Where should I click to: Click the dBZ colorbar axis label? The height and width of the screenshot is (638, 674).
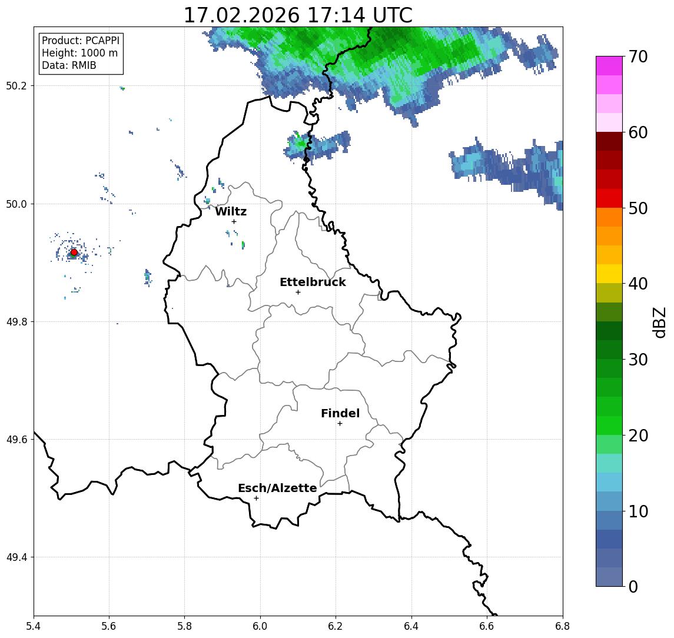click(x=659, y=323)
